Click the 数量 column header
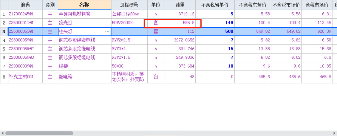The height and width of the screenshot is (136, 337). coord(180,5)
